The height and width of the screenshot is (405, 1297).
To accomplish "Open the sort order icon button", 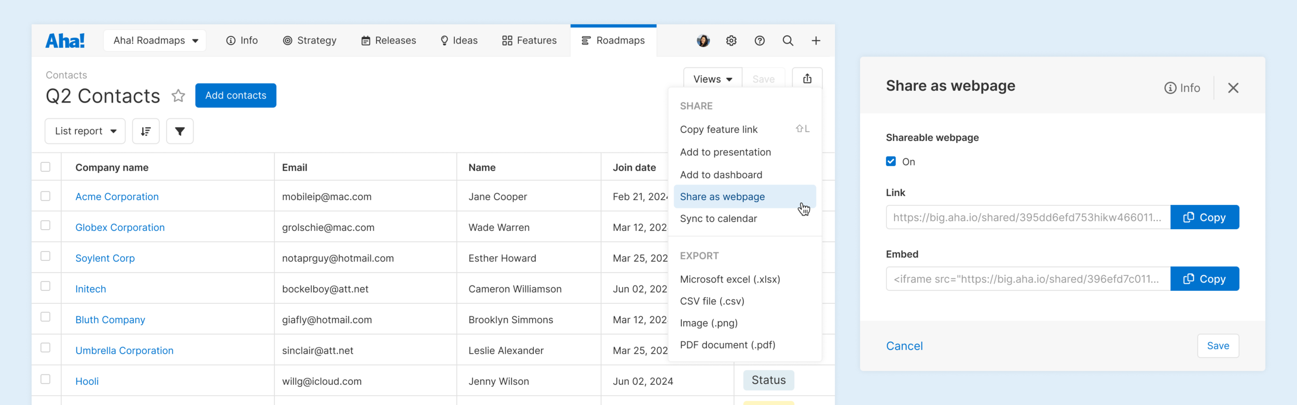I will (146, 131).
